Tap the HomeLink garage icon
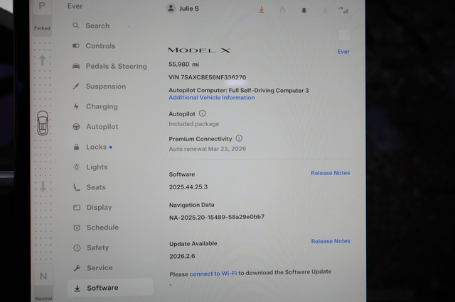 [x=283, y=10]
